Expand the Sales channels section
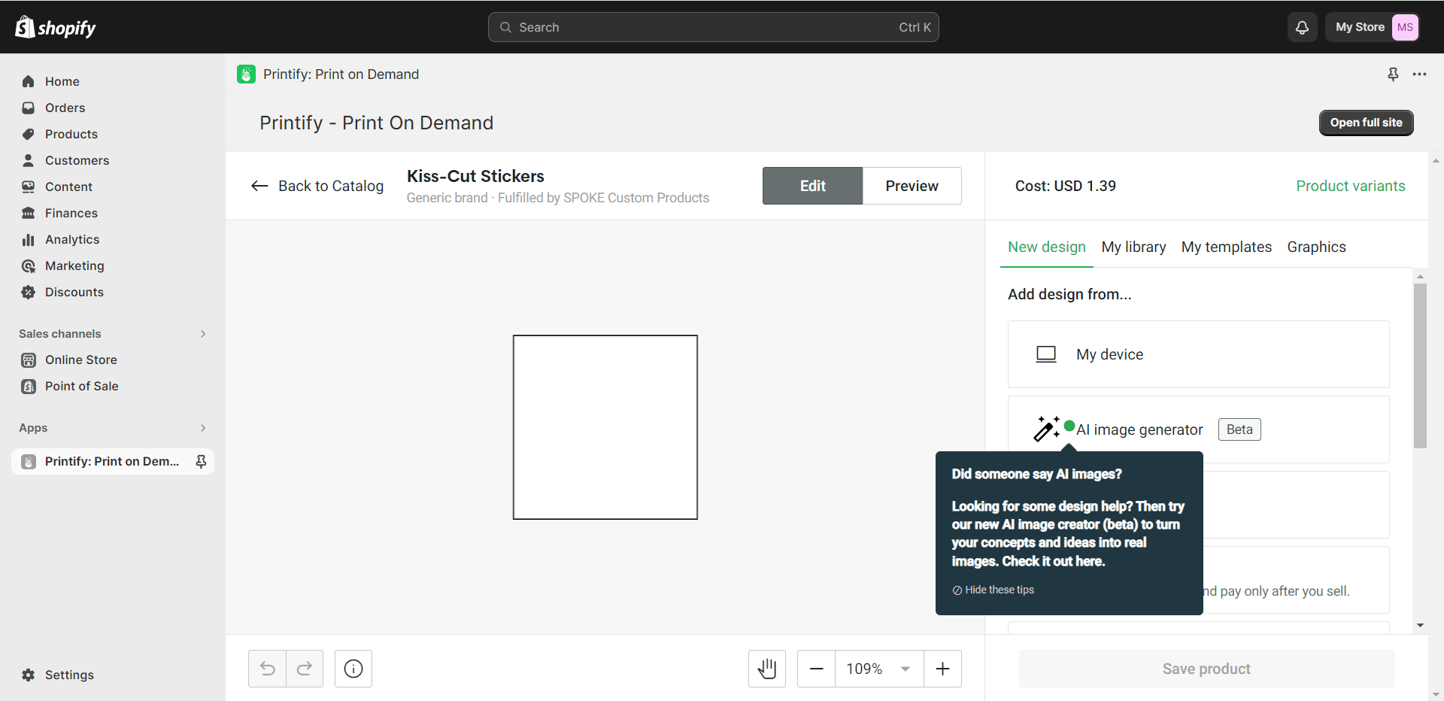 203,333
